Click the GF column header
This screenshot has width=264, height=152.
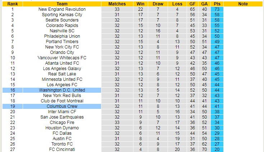pos(193,4)
